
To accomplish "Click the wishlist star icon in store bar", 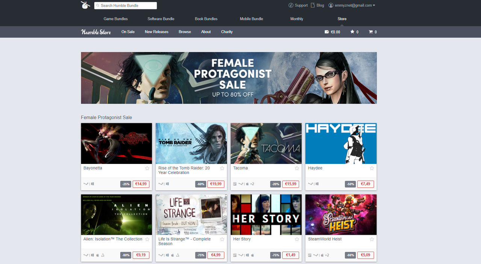I will [352, 32].
